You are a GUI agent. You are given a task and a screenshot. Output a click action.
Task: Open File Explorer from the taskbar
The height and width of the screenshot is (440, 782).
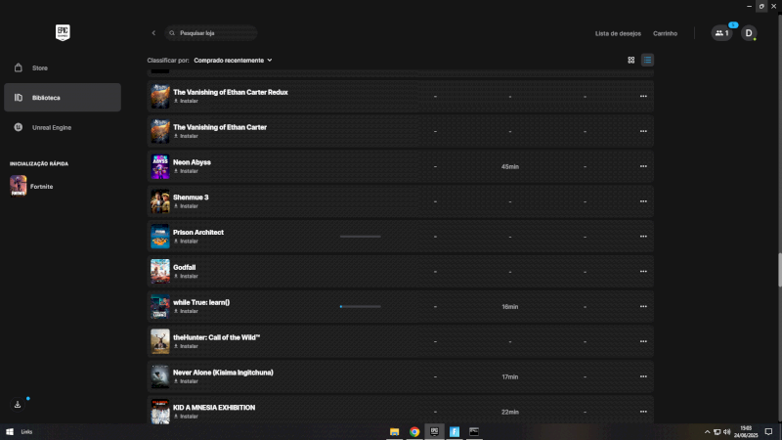point(395,431)
